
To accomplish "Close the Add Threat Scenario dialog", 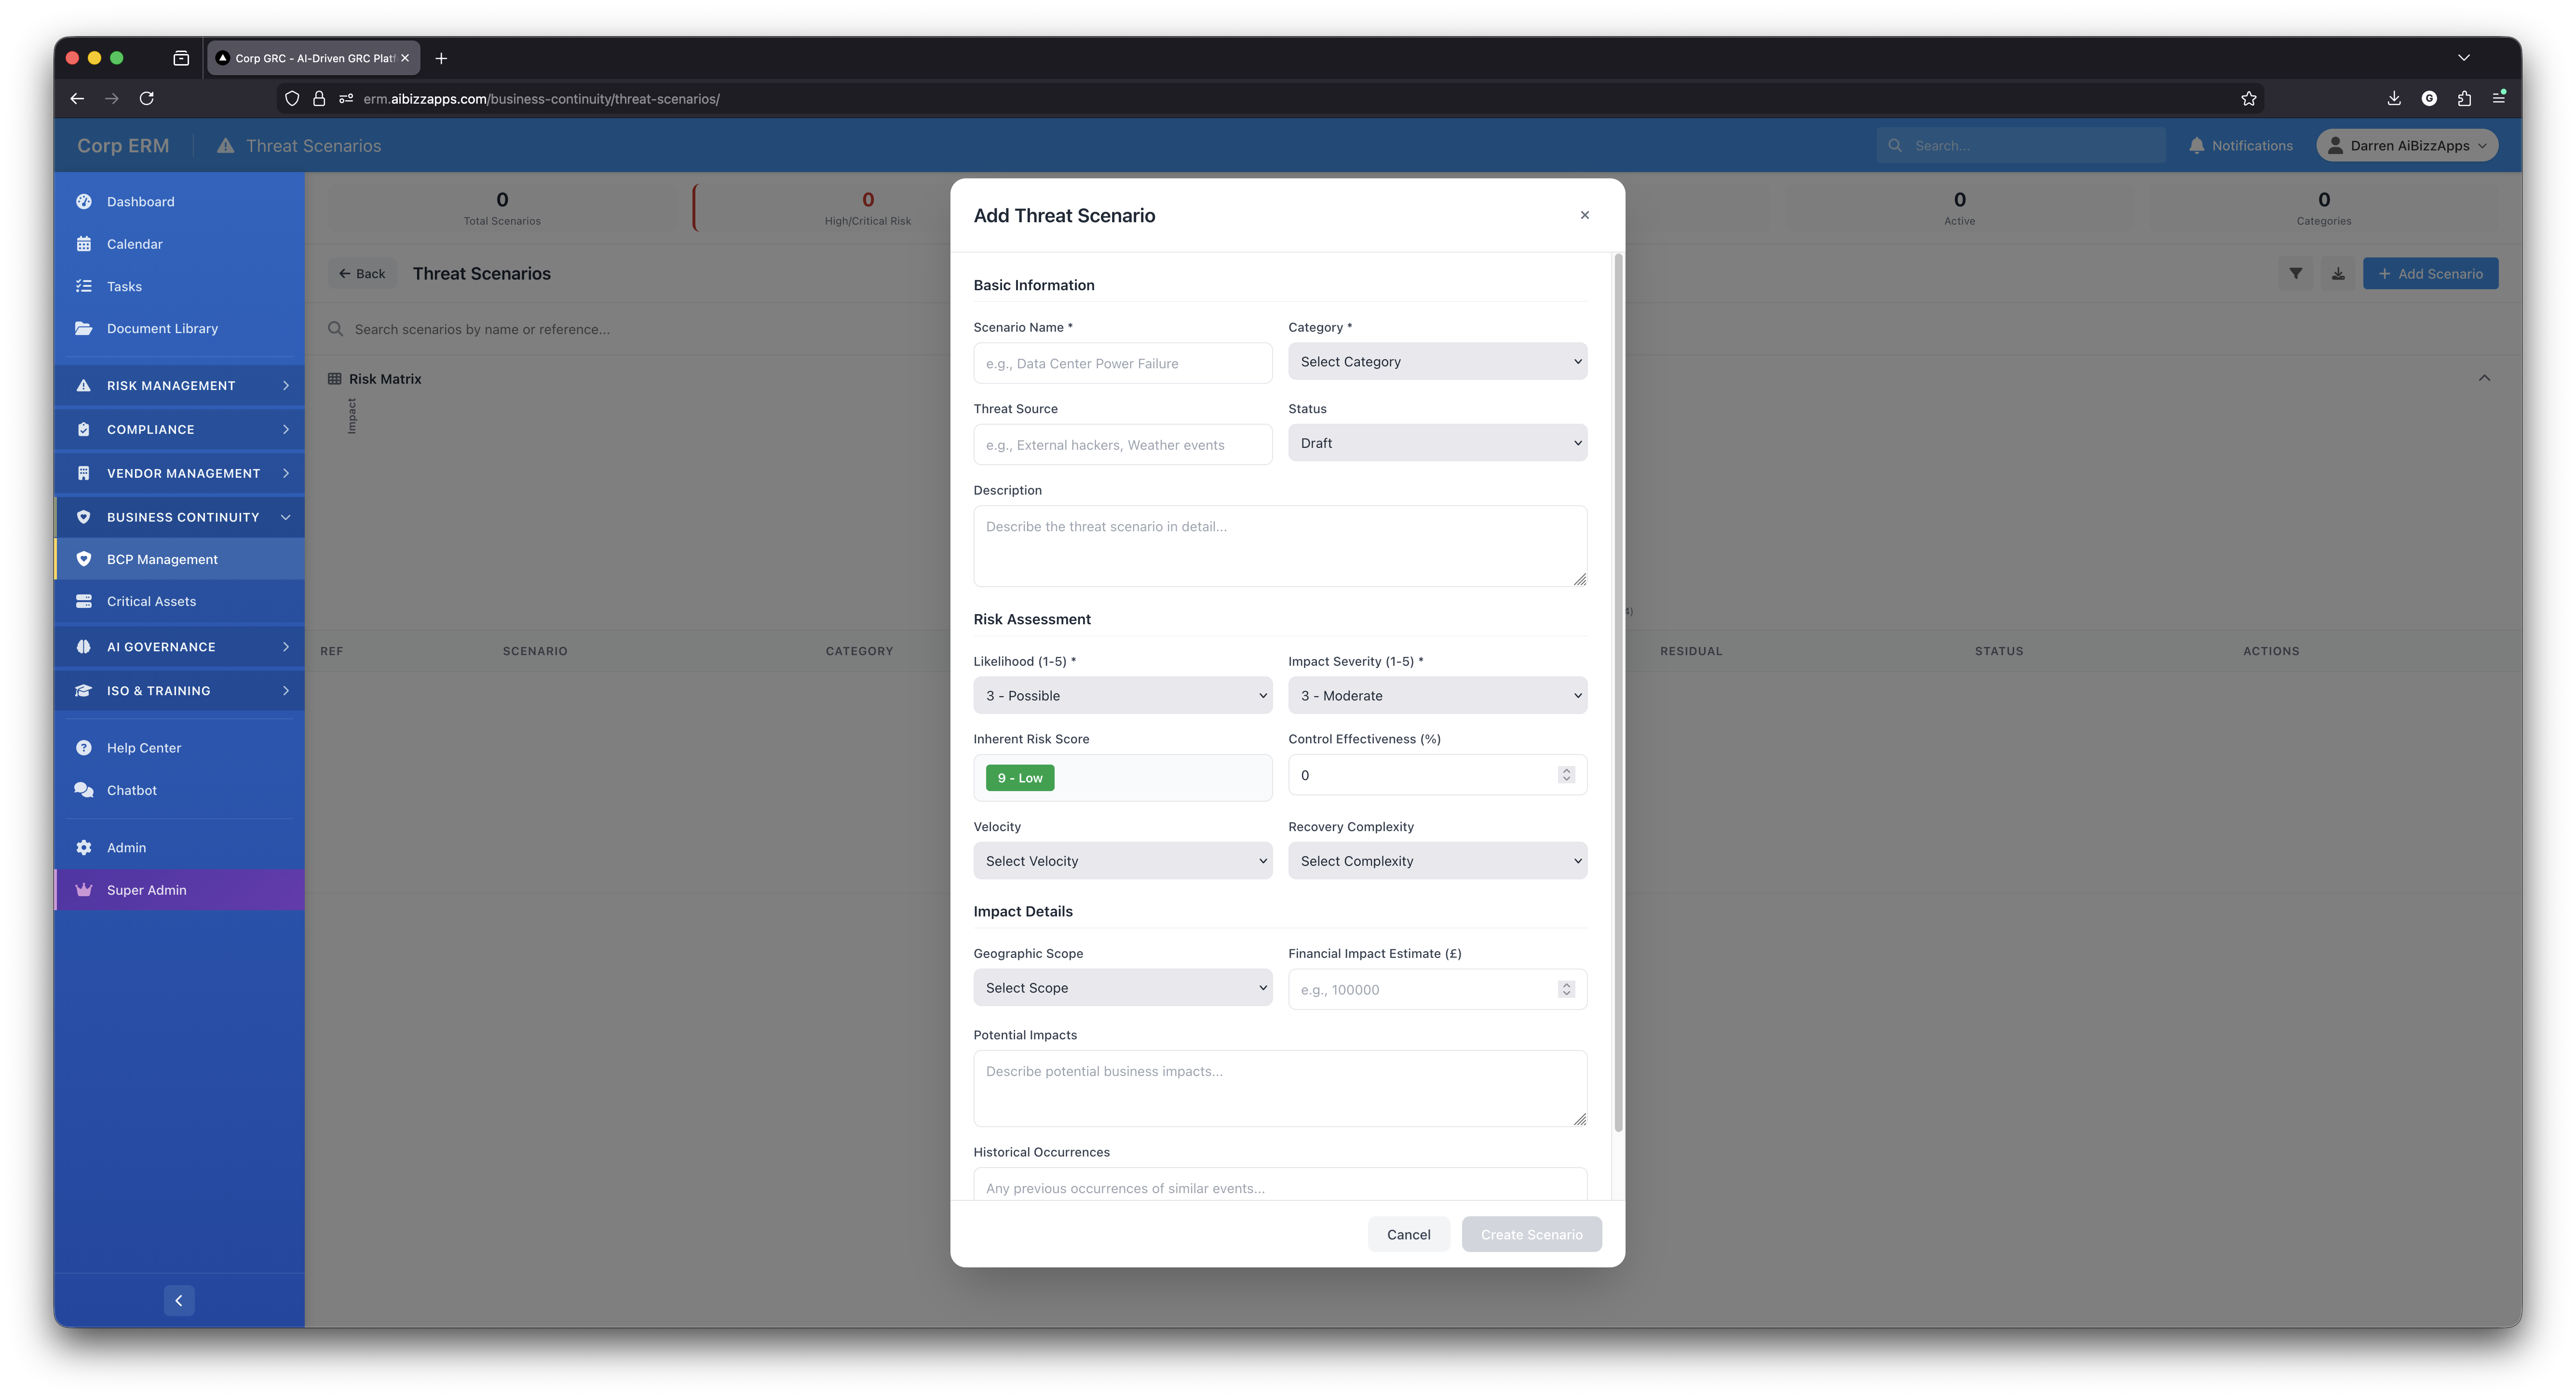I will pos(1584,215).
